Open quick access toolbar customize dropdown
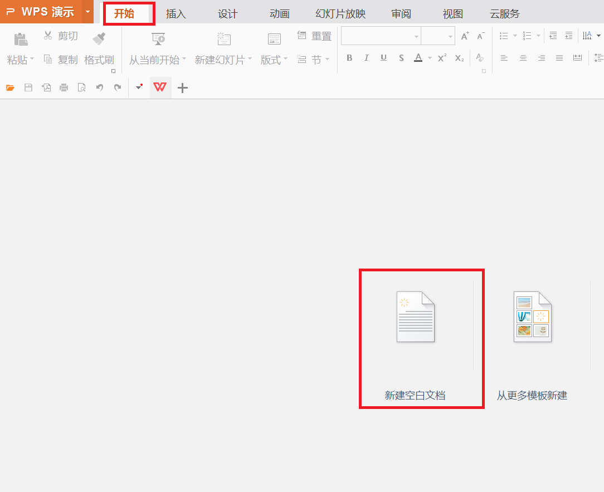Screen dimensions: 604x492 pyautogui.click(x=139, y=87)
